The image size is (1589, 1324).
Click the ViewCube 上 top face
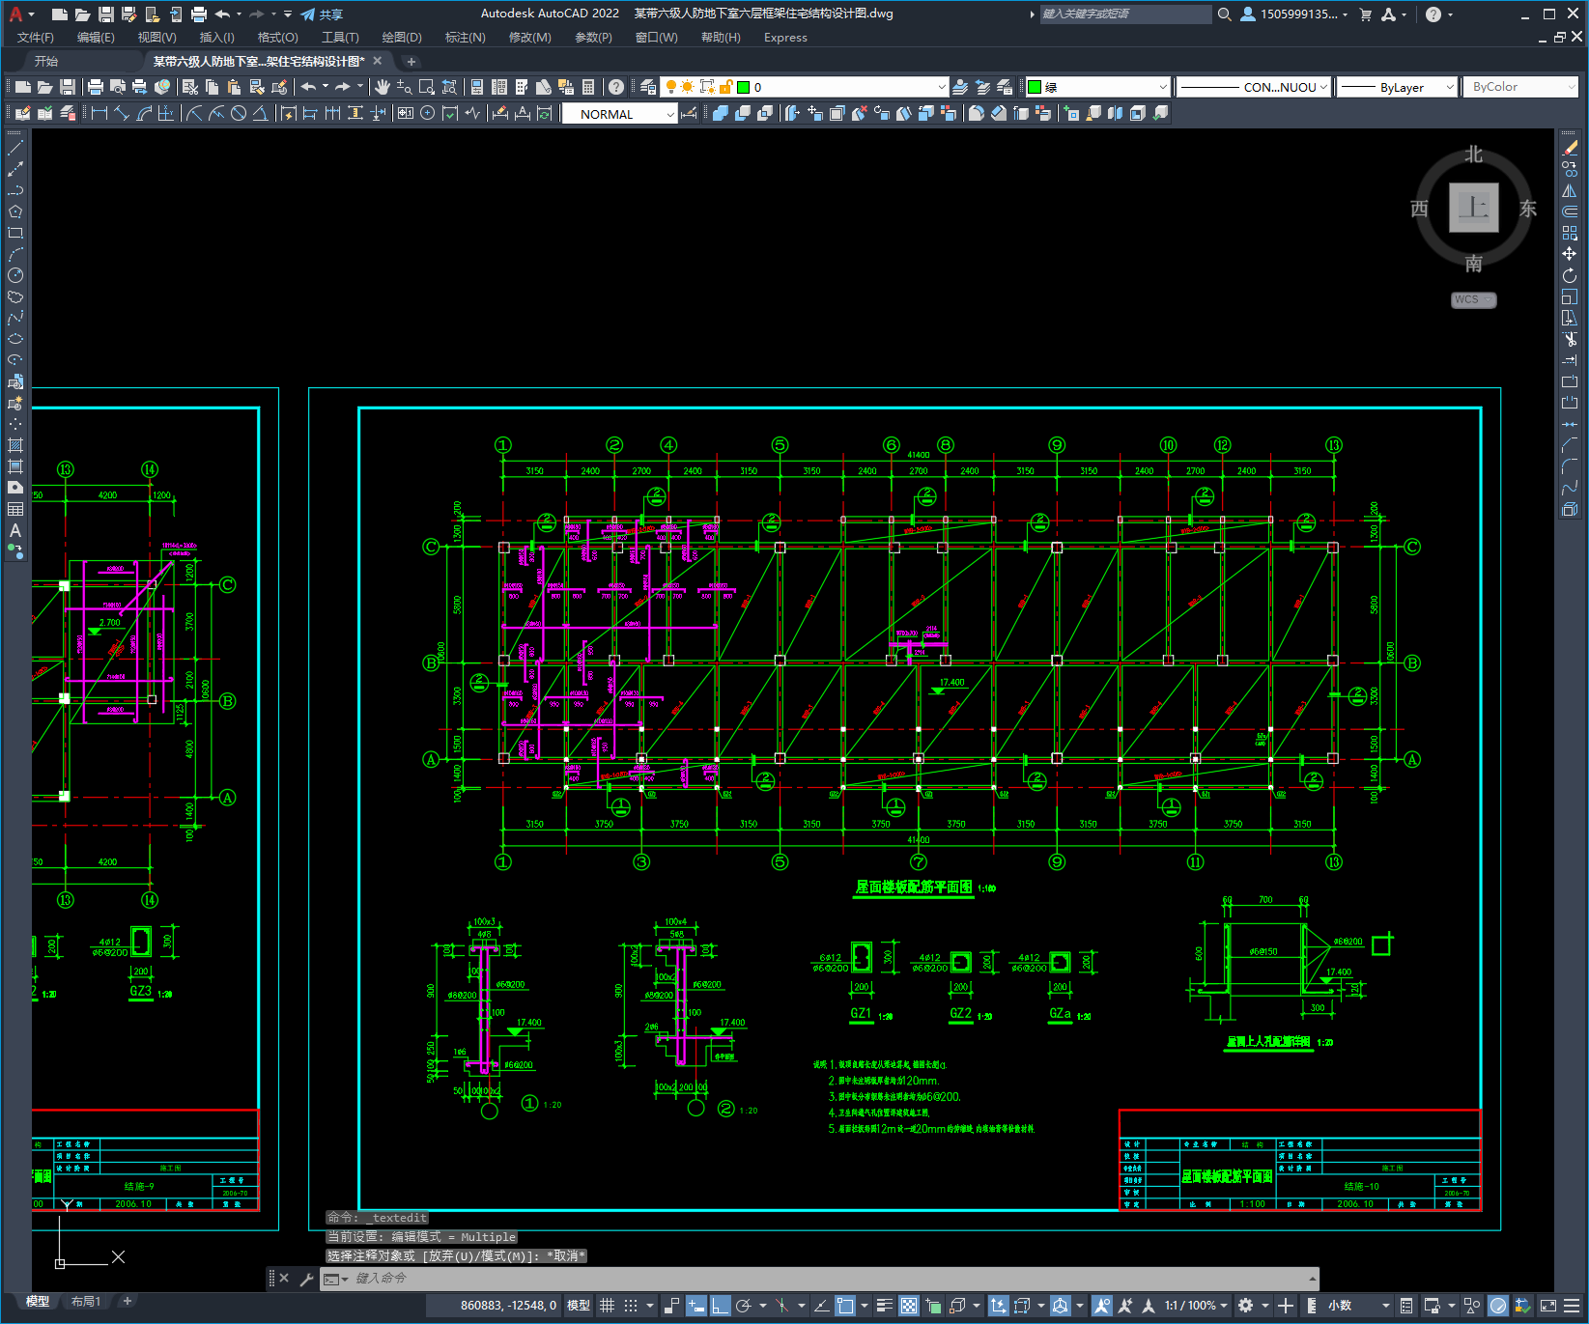point(1473,208)
